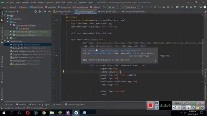The image size is (207, 116).
Task: Open the bottom Profiler tool window
Action: tap(57, 105)
